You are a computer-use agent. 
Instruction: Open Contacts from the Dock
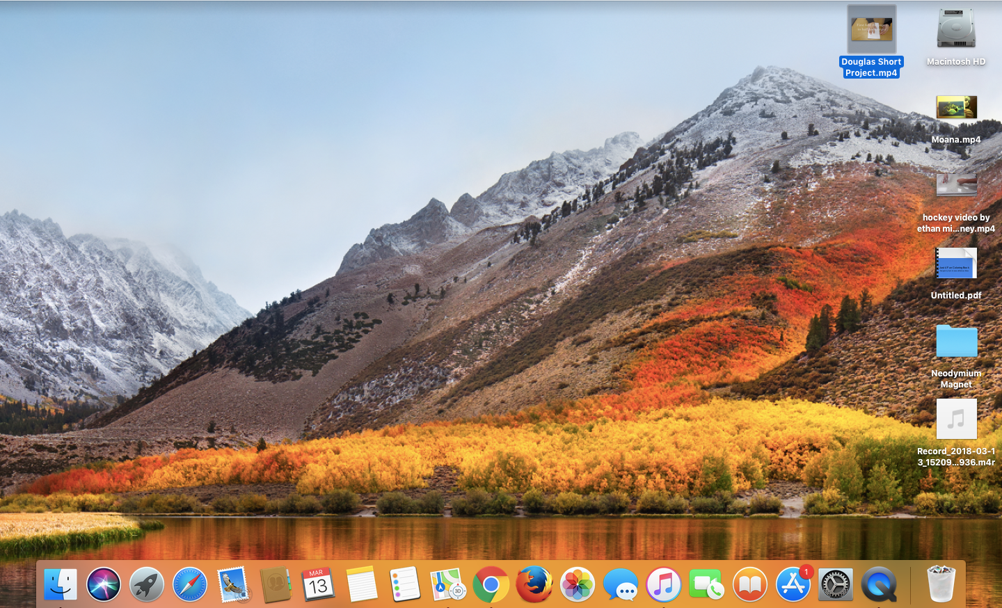point(276,584)
